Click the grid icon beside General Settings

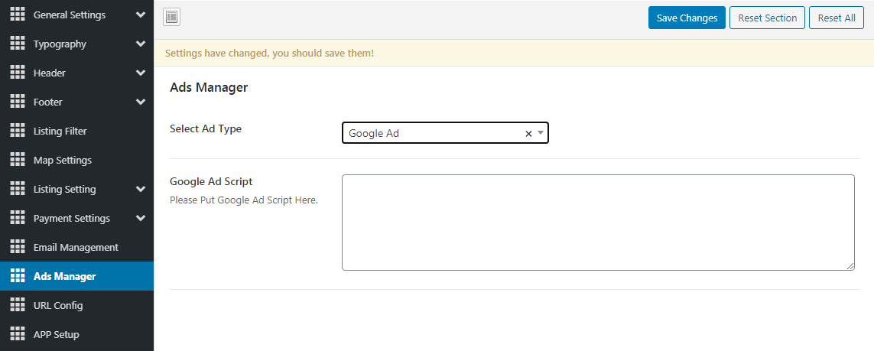pos(18,15)
